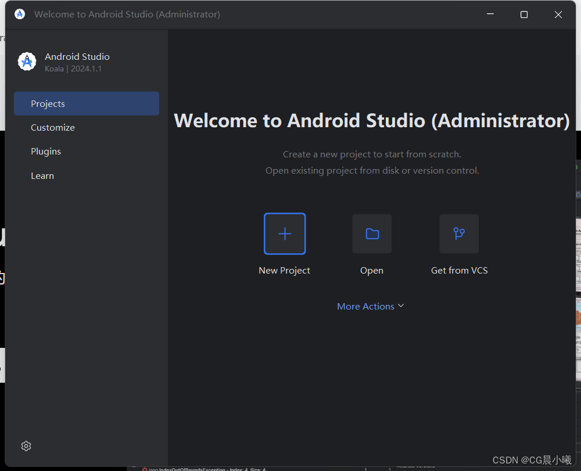This screenshot has height=471, width=581.
Task: Expand the More Actions dropdown
Action: click(x=371, y=306)
